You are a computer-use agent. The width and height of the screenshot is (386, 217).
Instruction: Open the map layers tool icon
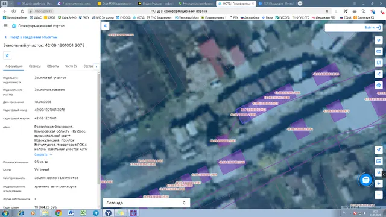pos(379,40)
